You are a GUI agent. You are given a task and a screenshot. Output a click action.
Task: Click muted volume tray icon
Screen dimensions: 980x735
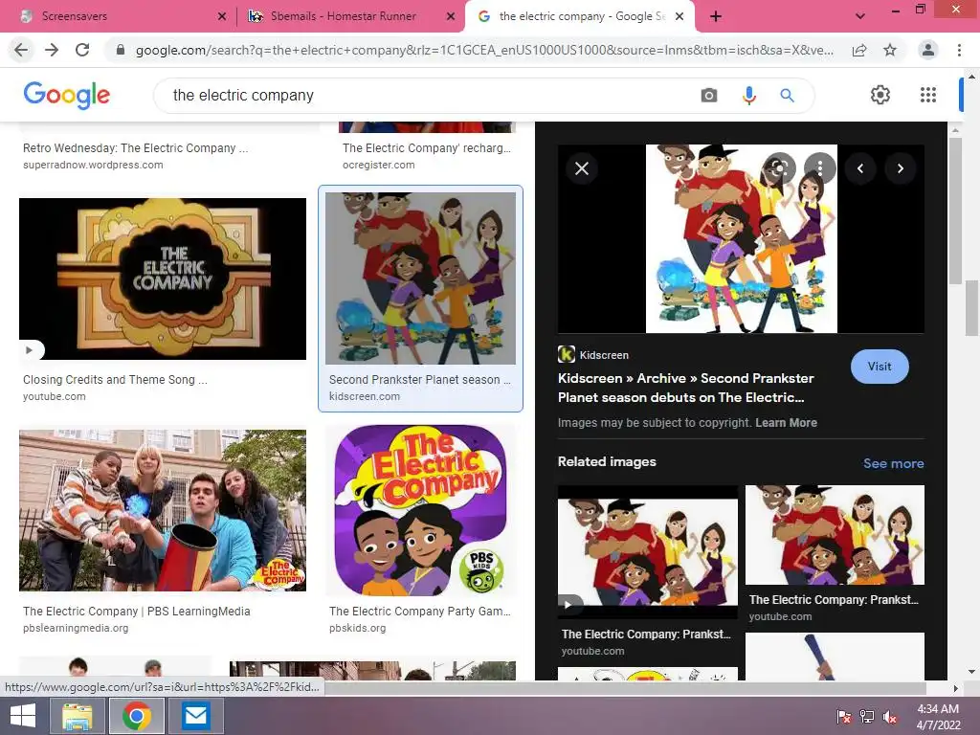coord(889,717)
